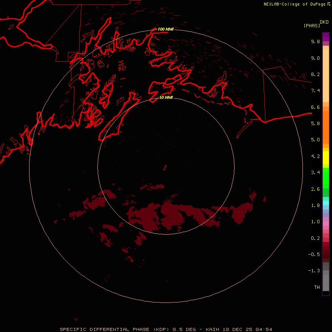Click the 5.8 value on the color scale
Image resolution: width=332 pixels, height=332 pixels.
point(315,124)
